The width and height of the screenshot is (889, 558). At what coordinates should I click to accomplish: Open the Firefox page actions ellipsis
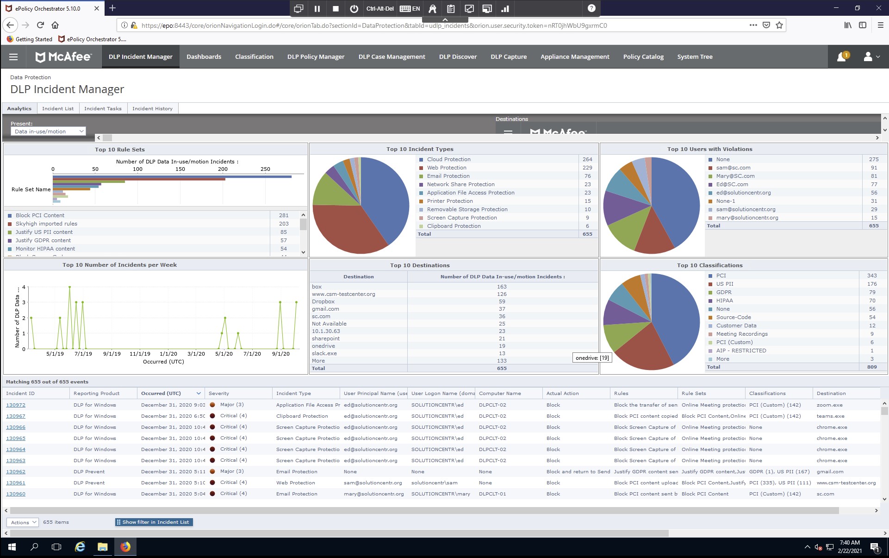[753, 25]
